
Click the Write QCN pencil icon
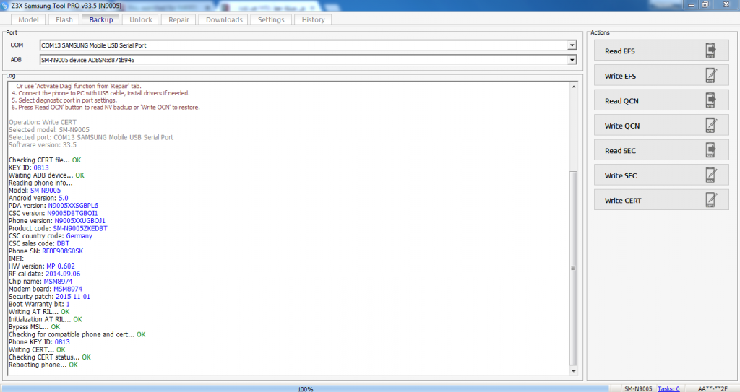pyautogui.click(x=710, y=126)
